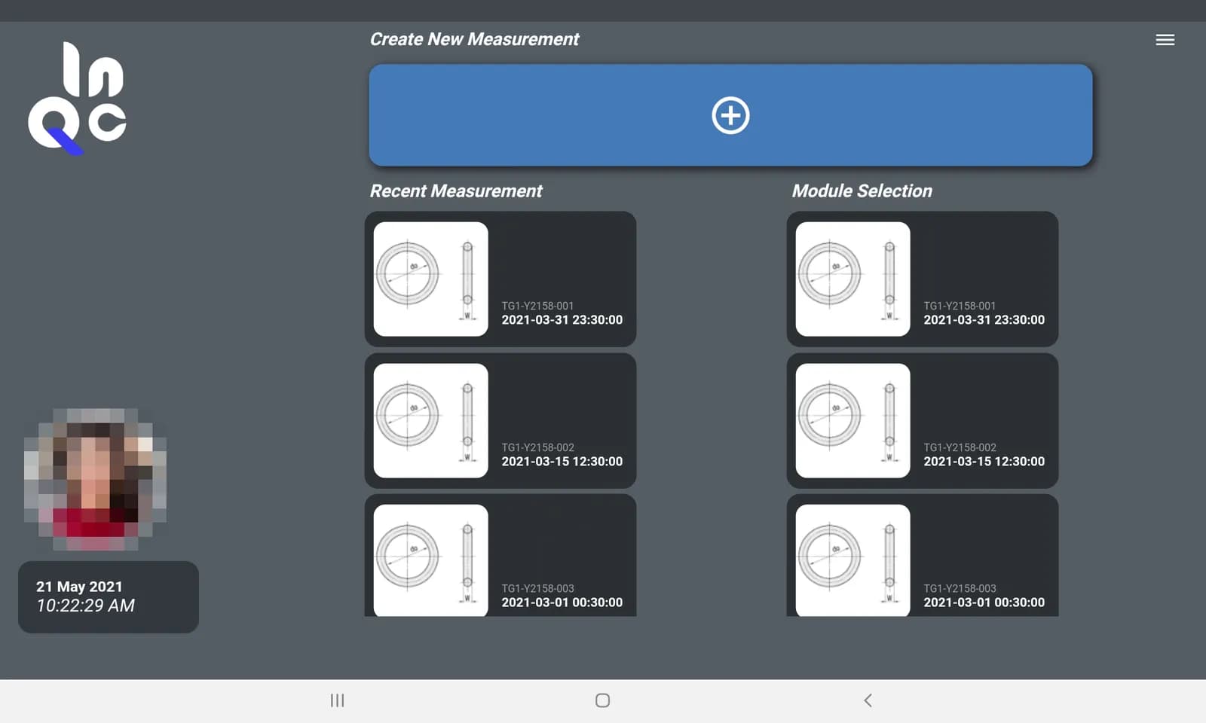Tap the plus circle icon to add measurement
The image size is (1206, 723).
(x=730, y=115)
